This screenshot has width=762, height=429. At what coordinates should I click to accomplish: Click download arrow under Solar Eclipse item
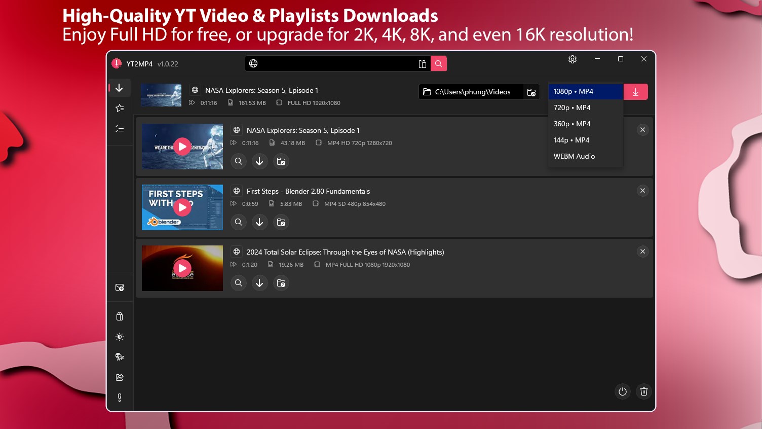(x=259, y=283)
